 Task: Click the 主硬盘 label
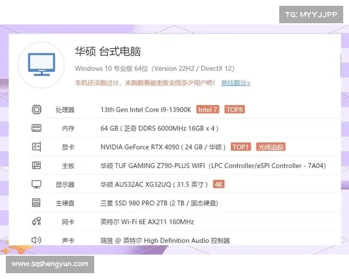[65, 203]
